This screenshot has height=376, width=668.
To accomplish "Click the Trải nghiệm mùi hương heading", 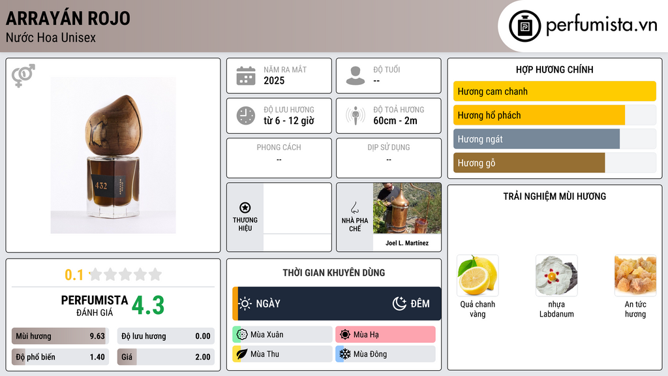I will [x=554, y=196].
